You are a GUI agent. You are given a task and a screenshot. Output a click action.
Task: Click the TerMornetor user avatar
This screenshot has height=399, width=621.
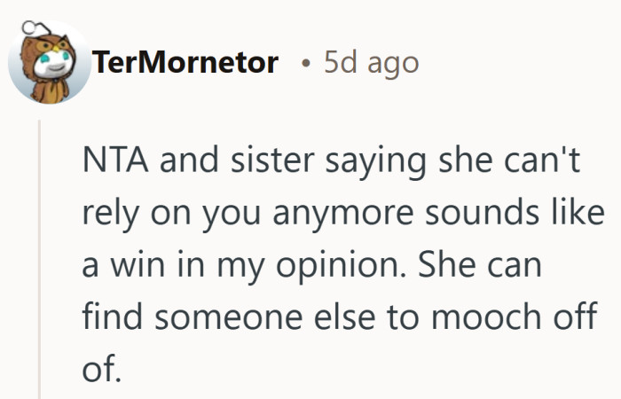pyautogui.click(x=49, y=61)
